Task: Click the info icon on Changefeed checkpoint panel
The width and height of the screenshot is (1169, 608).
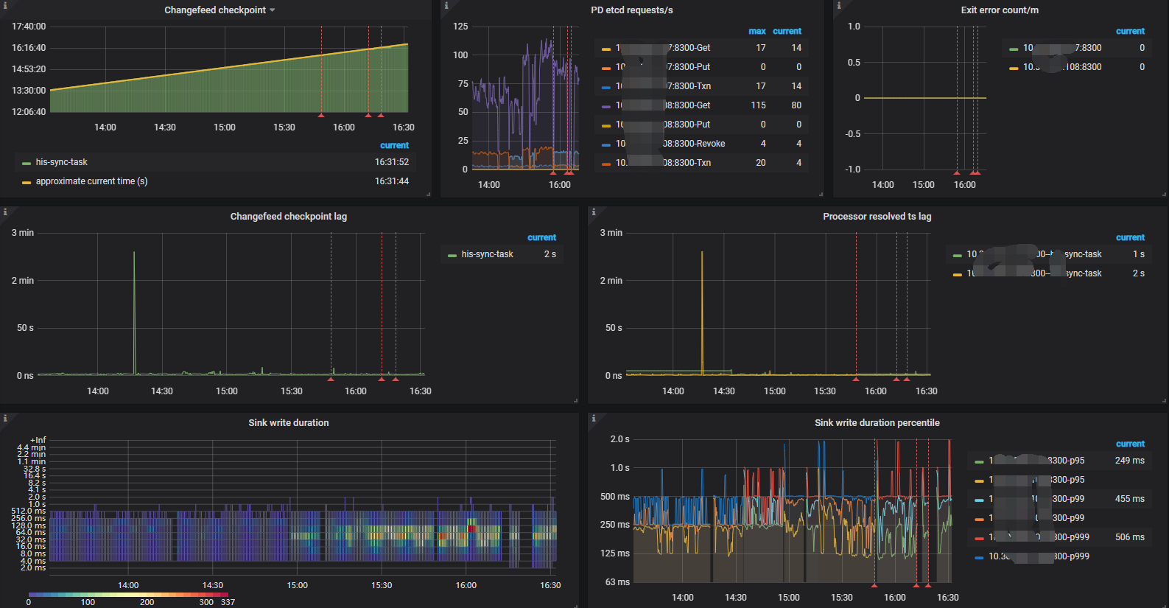Action: [4, 5]
